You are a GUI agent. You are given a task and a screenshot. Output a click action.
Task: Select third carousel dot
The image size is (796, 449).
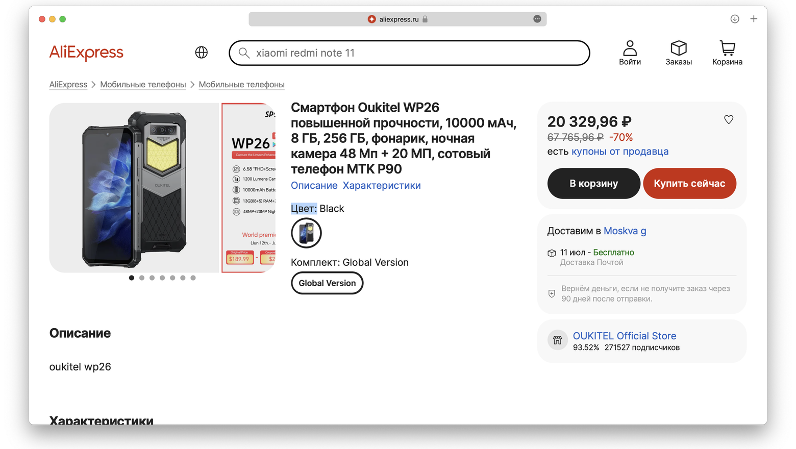152,278
